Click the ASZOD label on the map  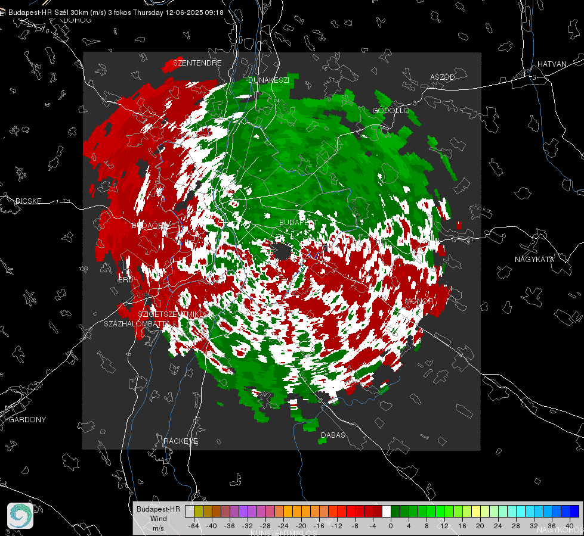point(443,77)
